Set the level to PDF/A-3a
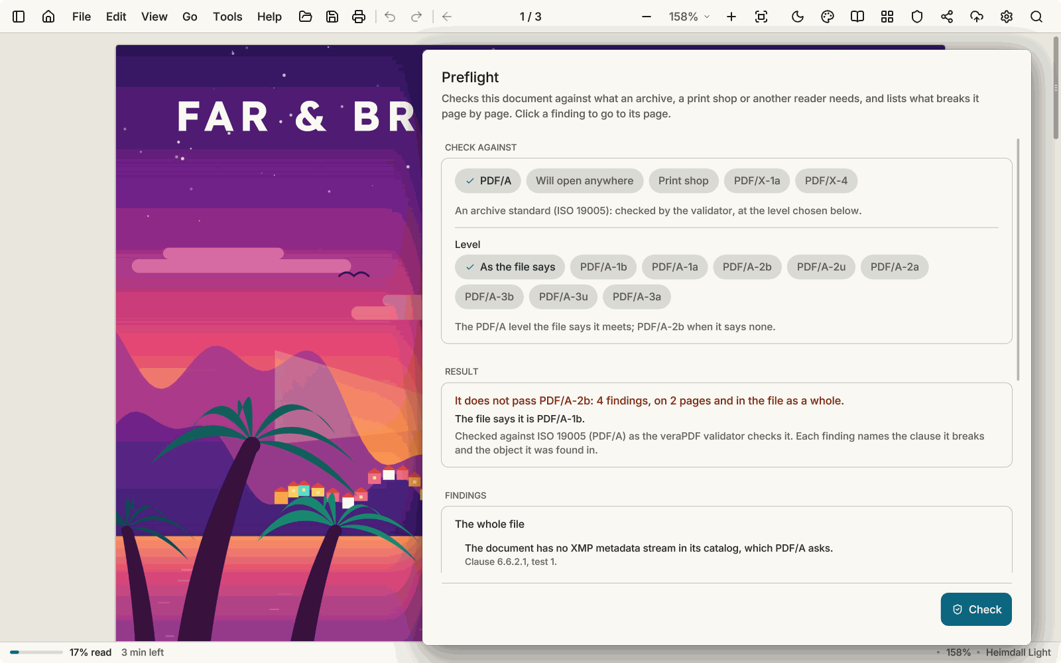Screen dimensions: 1061x663 coord(637,297)
